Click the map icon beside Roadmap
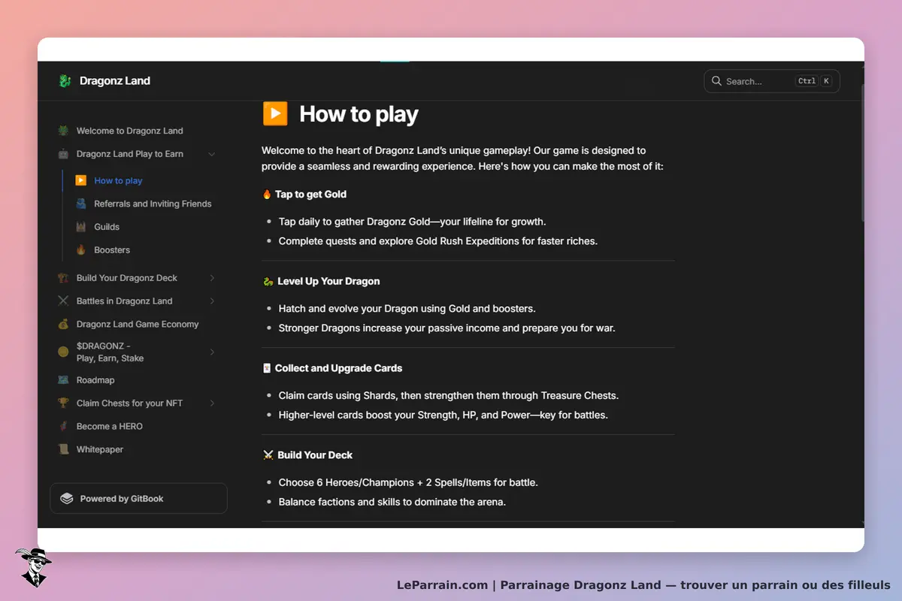 [x=63, y=380]
